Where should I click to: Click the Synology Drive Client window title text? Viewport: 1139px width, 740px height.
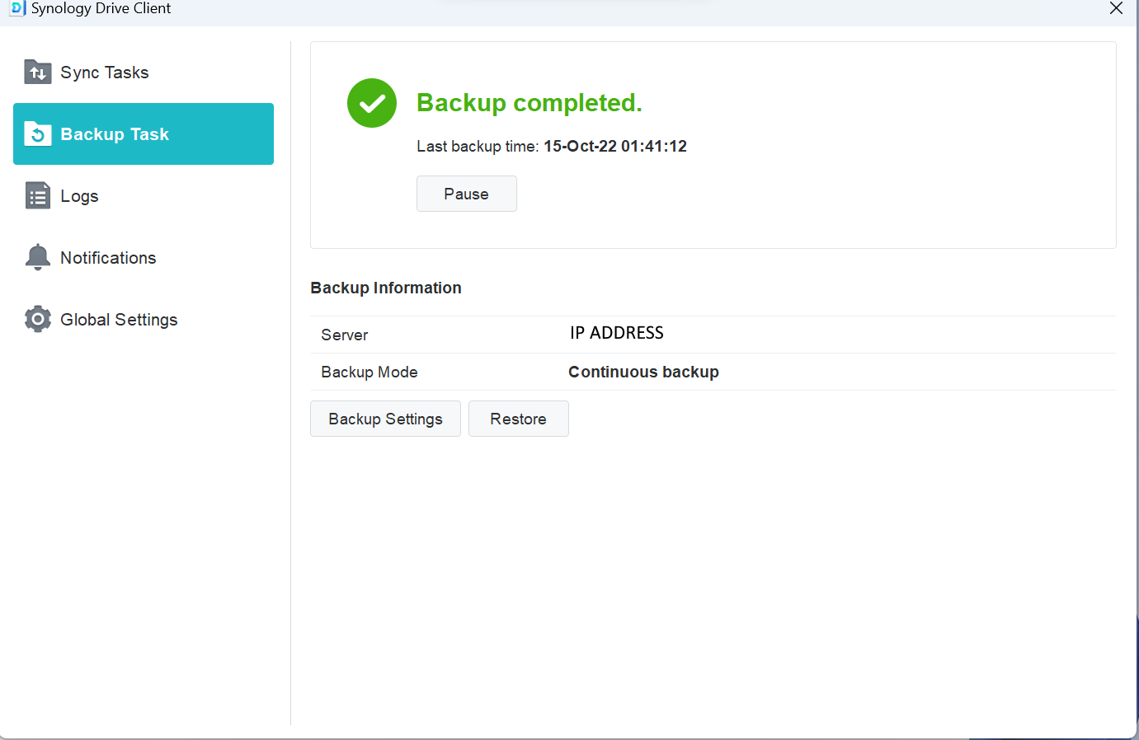click(101, 8)
